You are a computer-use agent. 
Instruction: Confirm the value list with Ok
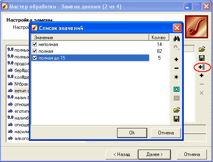(x=132, y=133)
